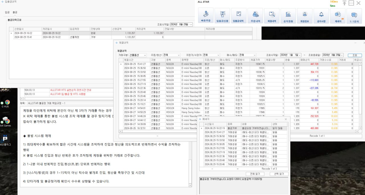Close the 메세지 window
The width and height of the screenshot is (365, 195).
(x=286, y=119)
